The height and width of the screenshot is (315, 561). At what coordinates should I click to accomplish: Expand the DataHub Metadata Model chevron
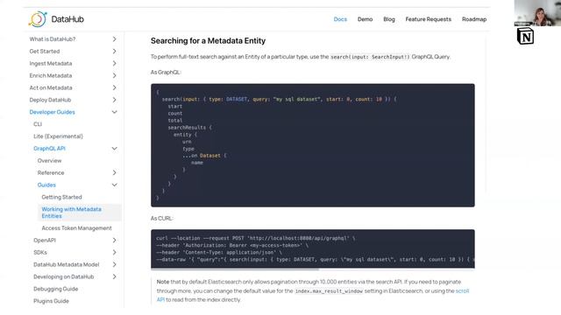[x=114, y=264]
